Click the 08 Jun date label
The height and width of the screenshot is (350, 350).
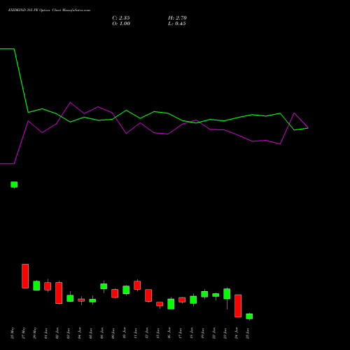102,333
